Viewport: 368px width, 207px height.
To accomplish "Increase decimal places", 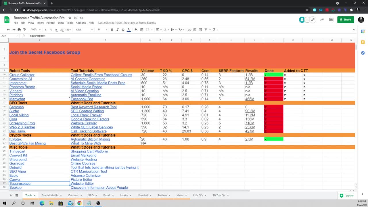I will [x=62, y=30].
